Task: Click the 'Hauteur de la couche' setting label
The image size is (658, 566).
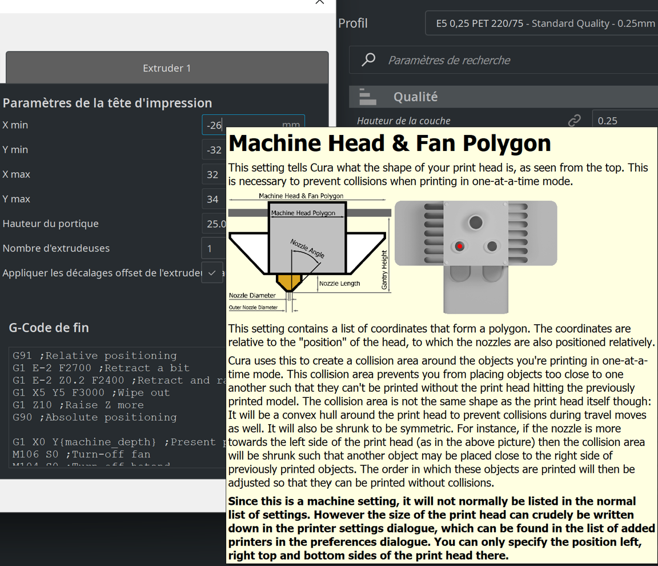Action: 404,121
